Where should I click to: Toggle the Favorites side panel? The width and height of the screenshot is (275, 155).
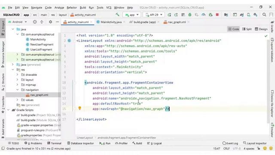[3, 105]
